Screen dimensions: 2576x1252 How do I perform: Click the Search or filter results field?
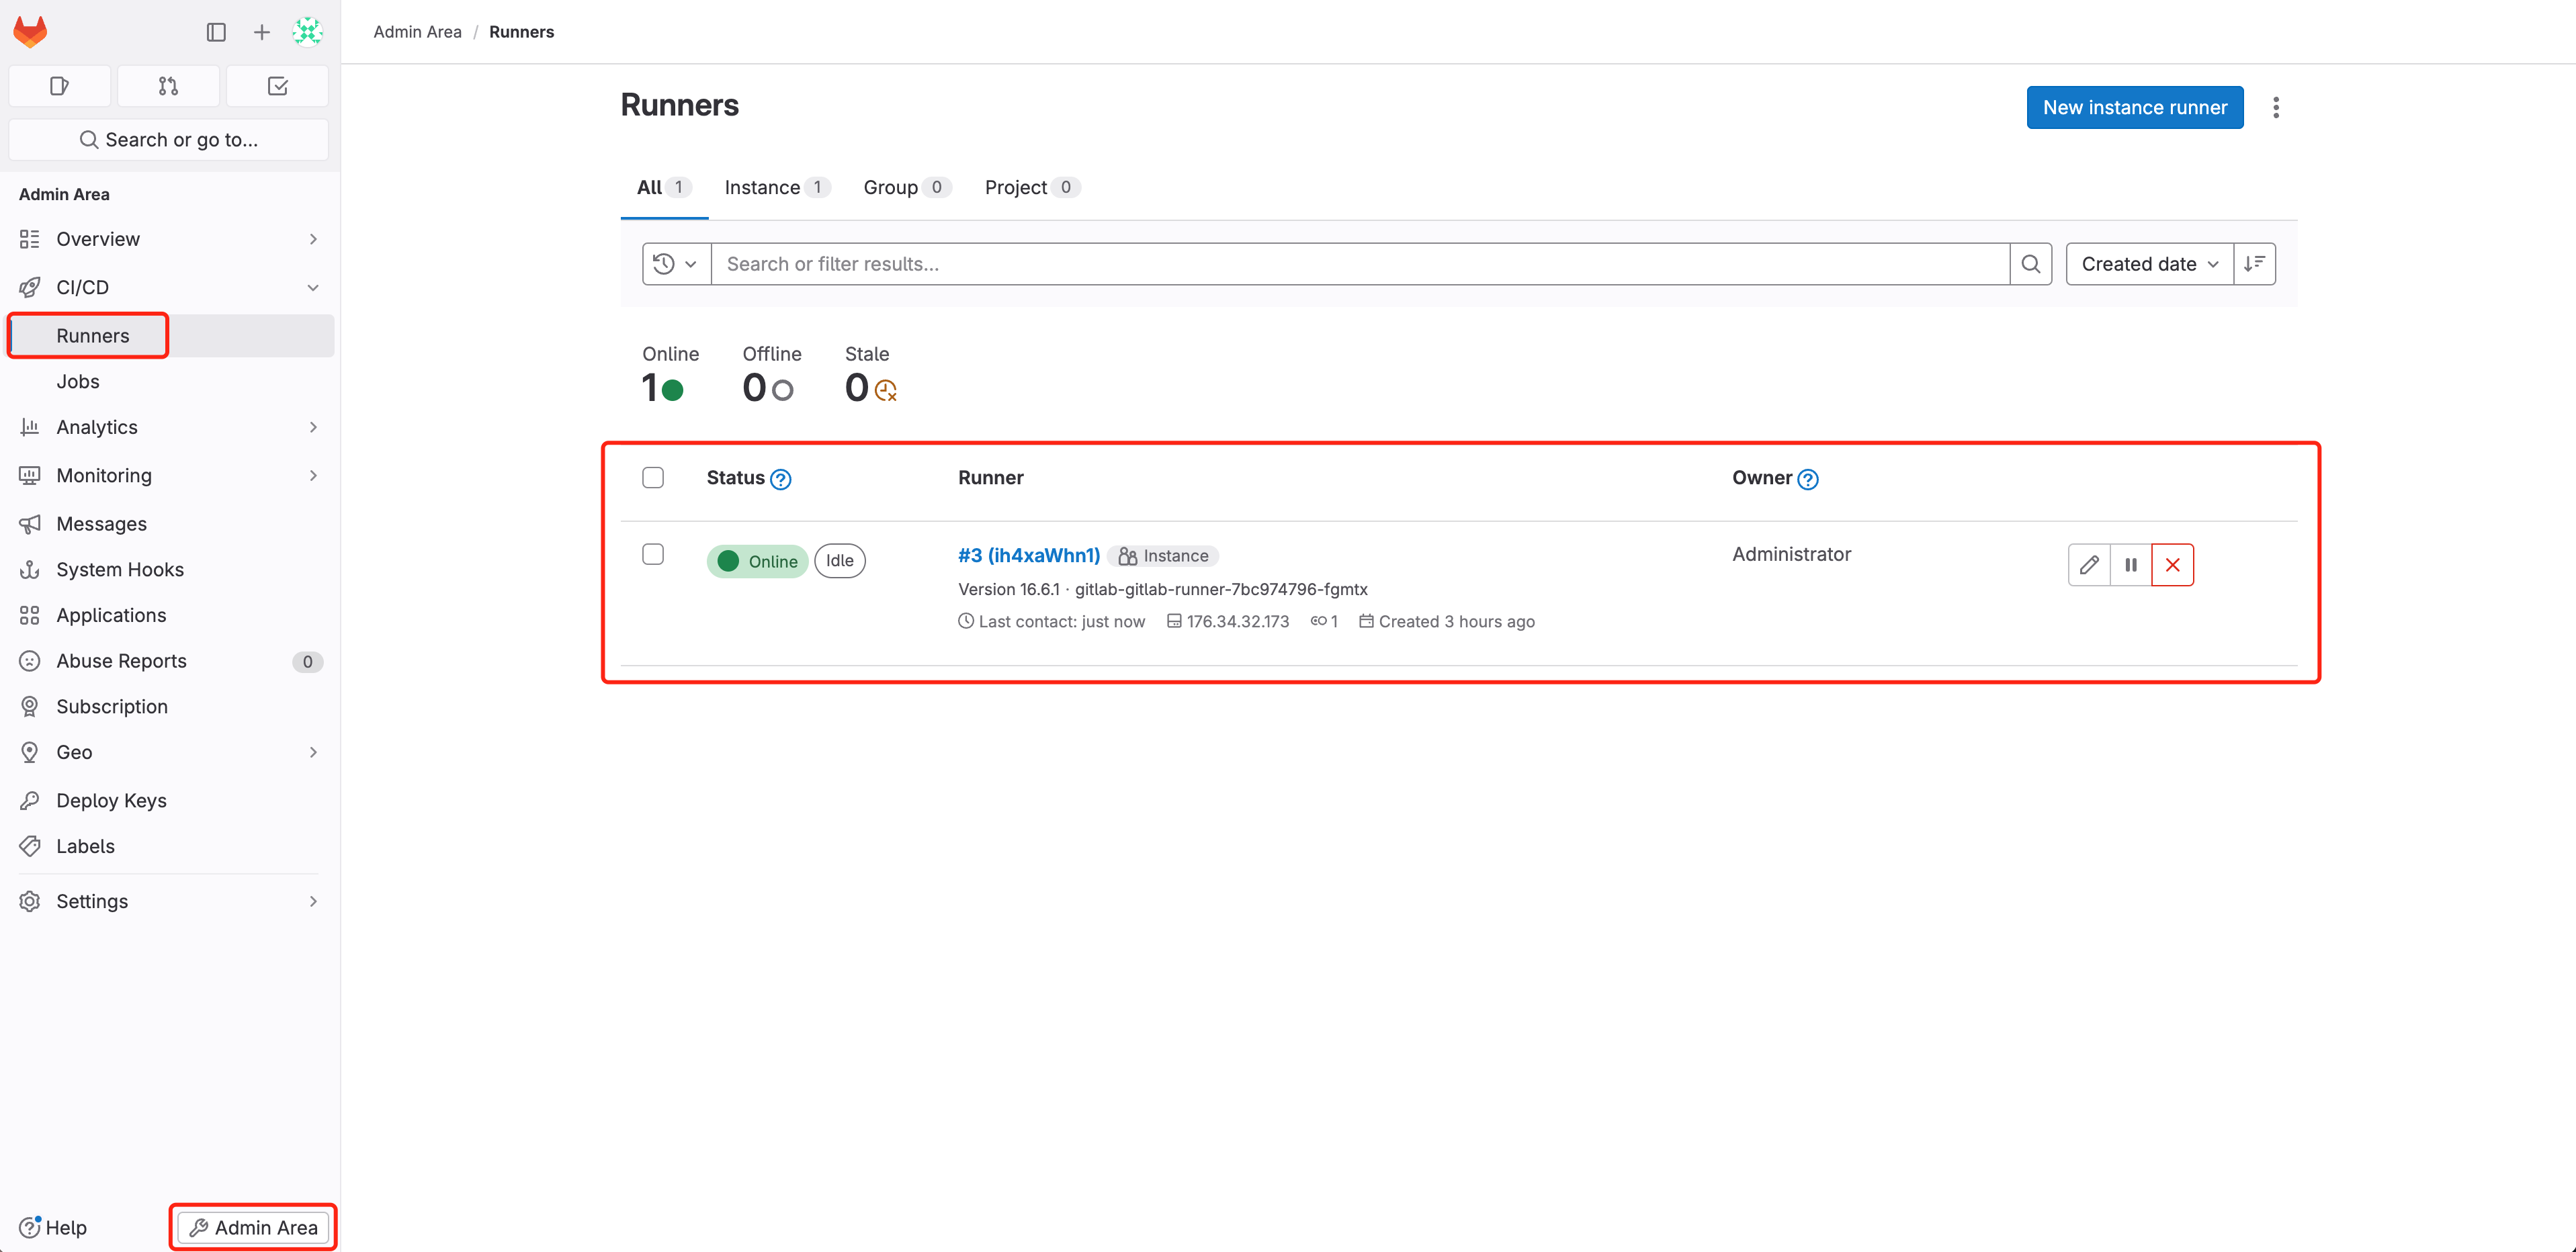click(1360, 264)
